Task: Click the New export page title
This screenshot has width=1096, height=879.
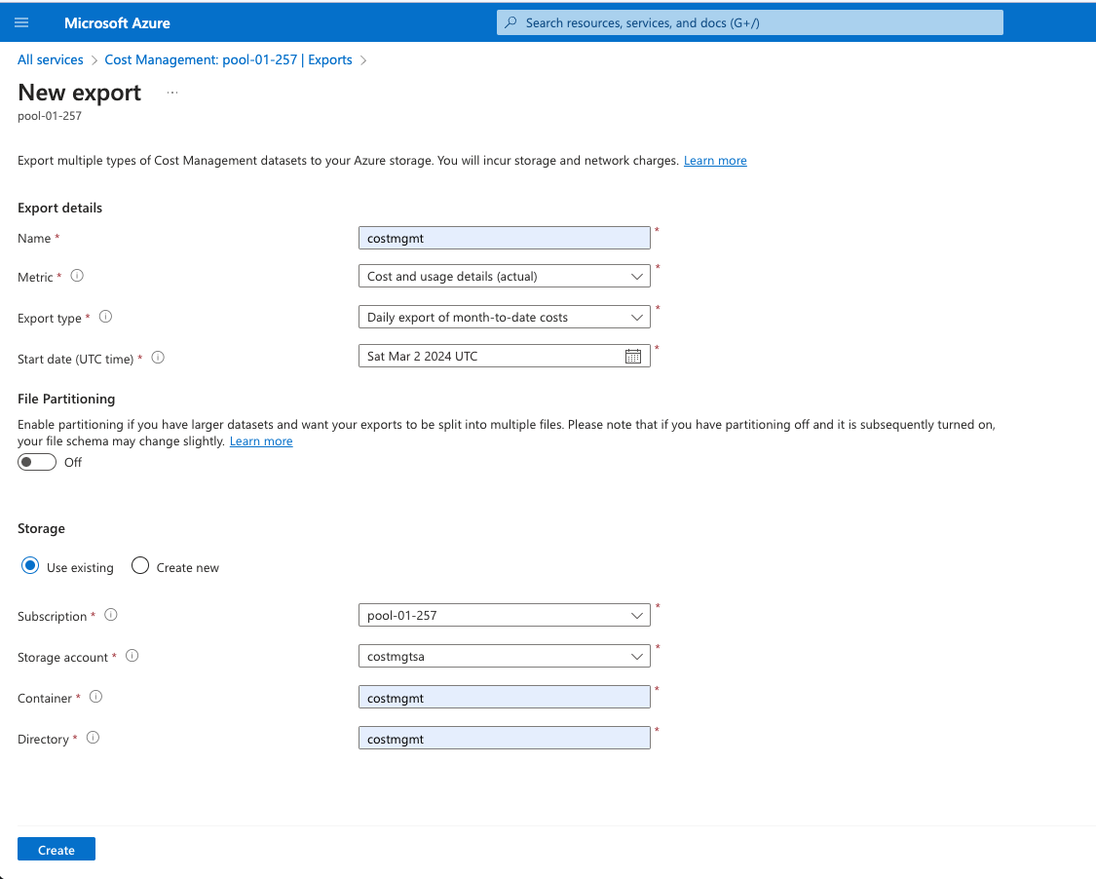Action: click(80, 93)
